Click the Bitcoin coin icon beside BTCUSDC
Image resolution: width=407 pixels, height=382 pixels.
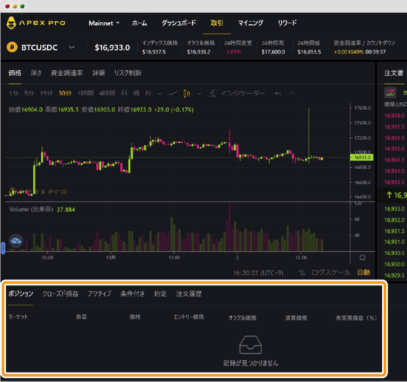coord(12,47)
